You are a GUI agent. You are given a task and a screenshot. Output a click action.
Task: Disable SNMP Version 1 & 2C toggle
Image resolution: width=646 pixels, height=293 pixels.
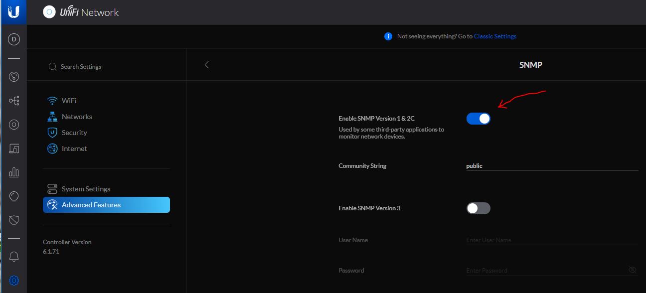click(x=479, y=119)
